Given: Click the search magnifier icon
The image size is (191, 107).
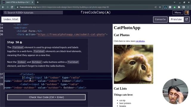Looking at the screenshot, I should [5, 12].
